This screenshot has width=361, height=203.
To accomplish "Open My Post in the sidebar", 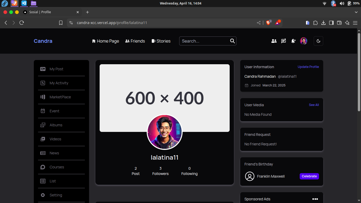I will pos(56,69).
